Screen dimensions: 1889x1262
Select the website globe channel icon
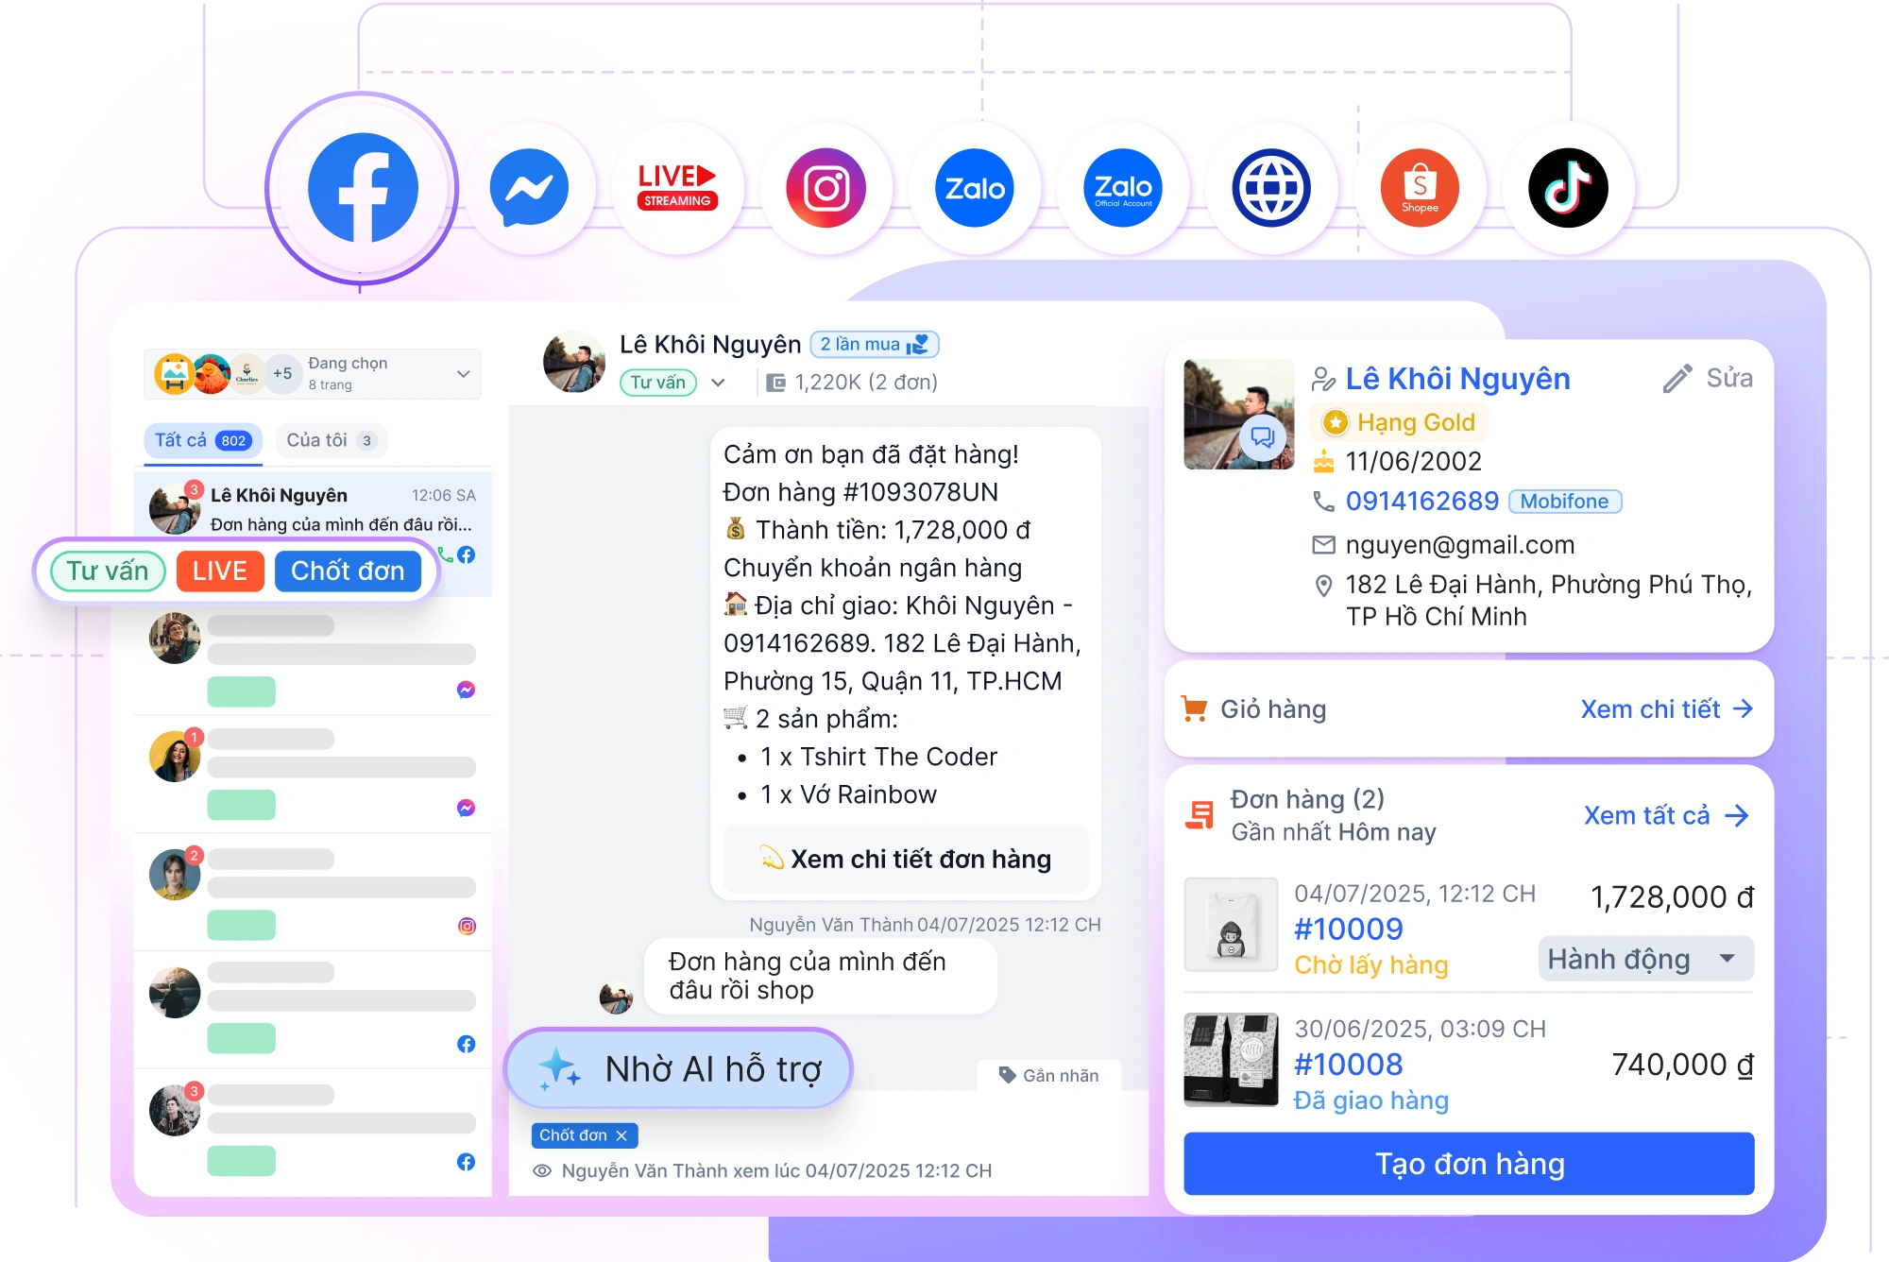[1271, 188]
